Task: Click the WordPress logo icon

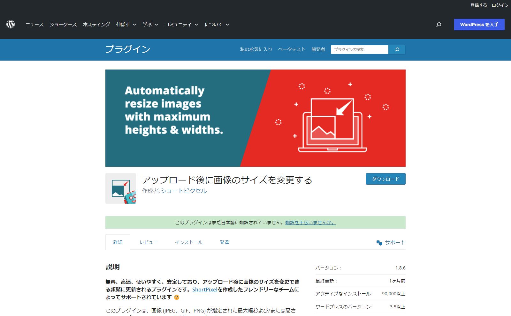Action: 11,25
